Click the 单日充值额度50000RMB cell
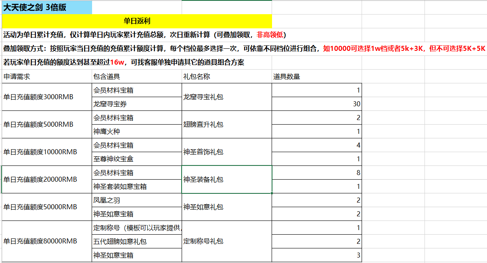This screenshot has height=263, width=487. tap(47, 207)
